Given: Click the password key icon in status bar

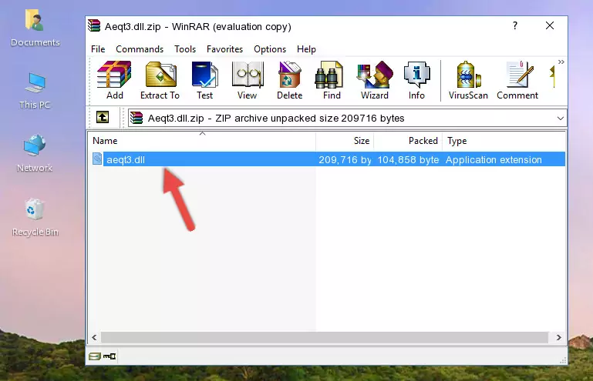Looking at the screenshot, I should click(110, 356).
